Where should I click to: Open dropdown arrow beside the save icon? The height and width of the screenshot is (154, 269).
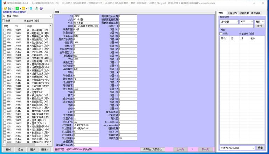pos(13,8)
